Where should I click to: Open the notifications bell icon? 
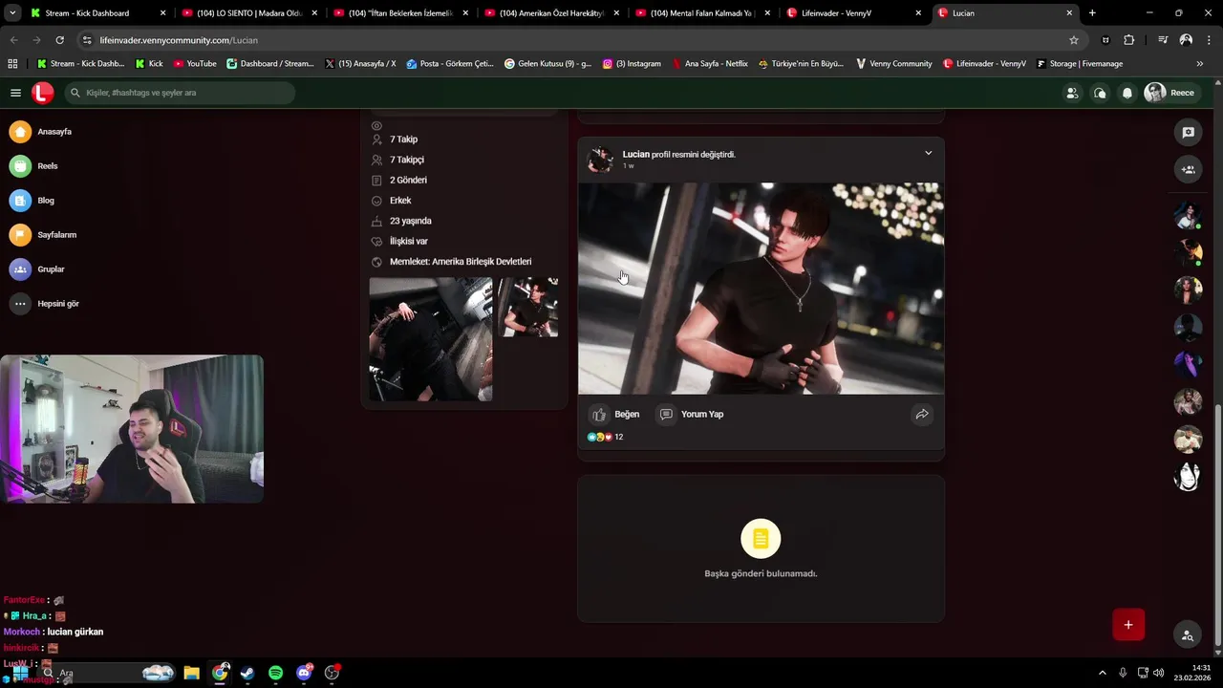[x=1127, y=93]
